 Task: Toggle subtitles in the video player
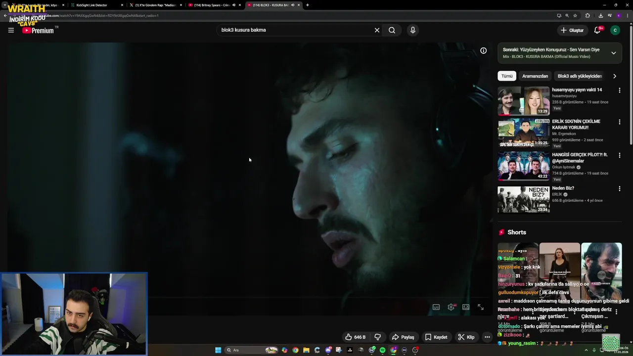coord(436,307)
